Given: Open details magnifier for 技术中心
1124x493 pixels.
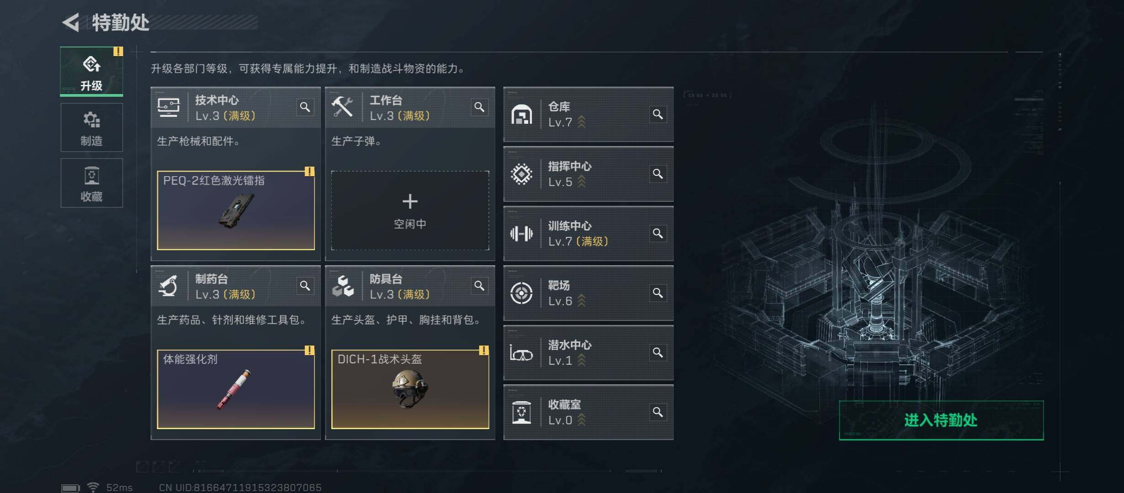Looking at the screenshot, I should [x=305, y=107].
